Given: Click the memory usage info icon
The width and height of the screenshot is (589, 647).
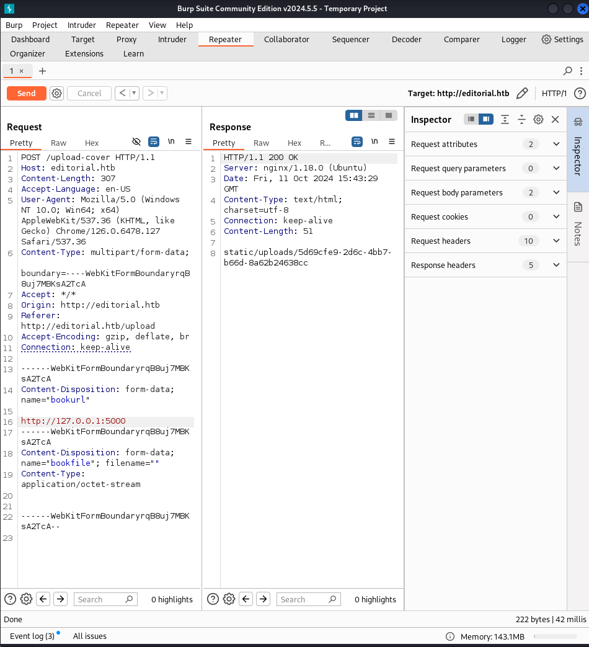Looking at the screenshot, I should [450, 636].
